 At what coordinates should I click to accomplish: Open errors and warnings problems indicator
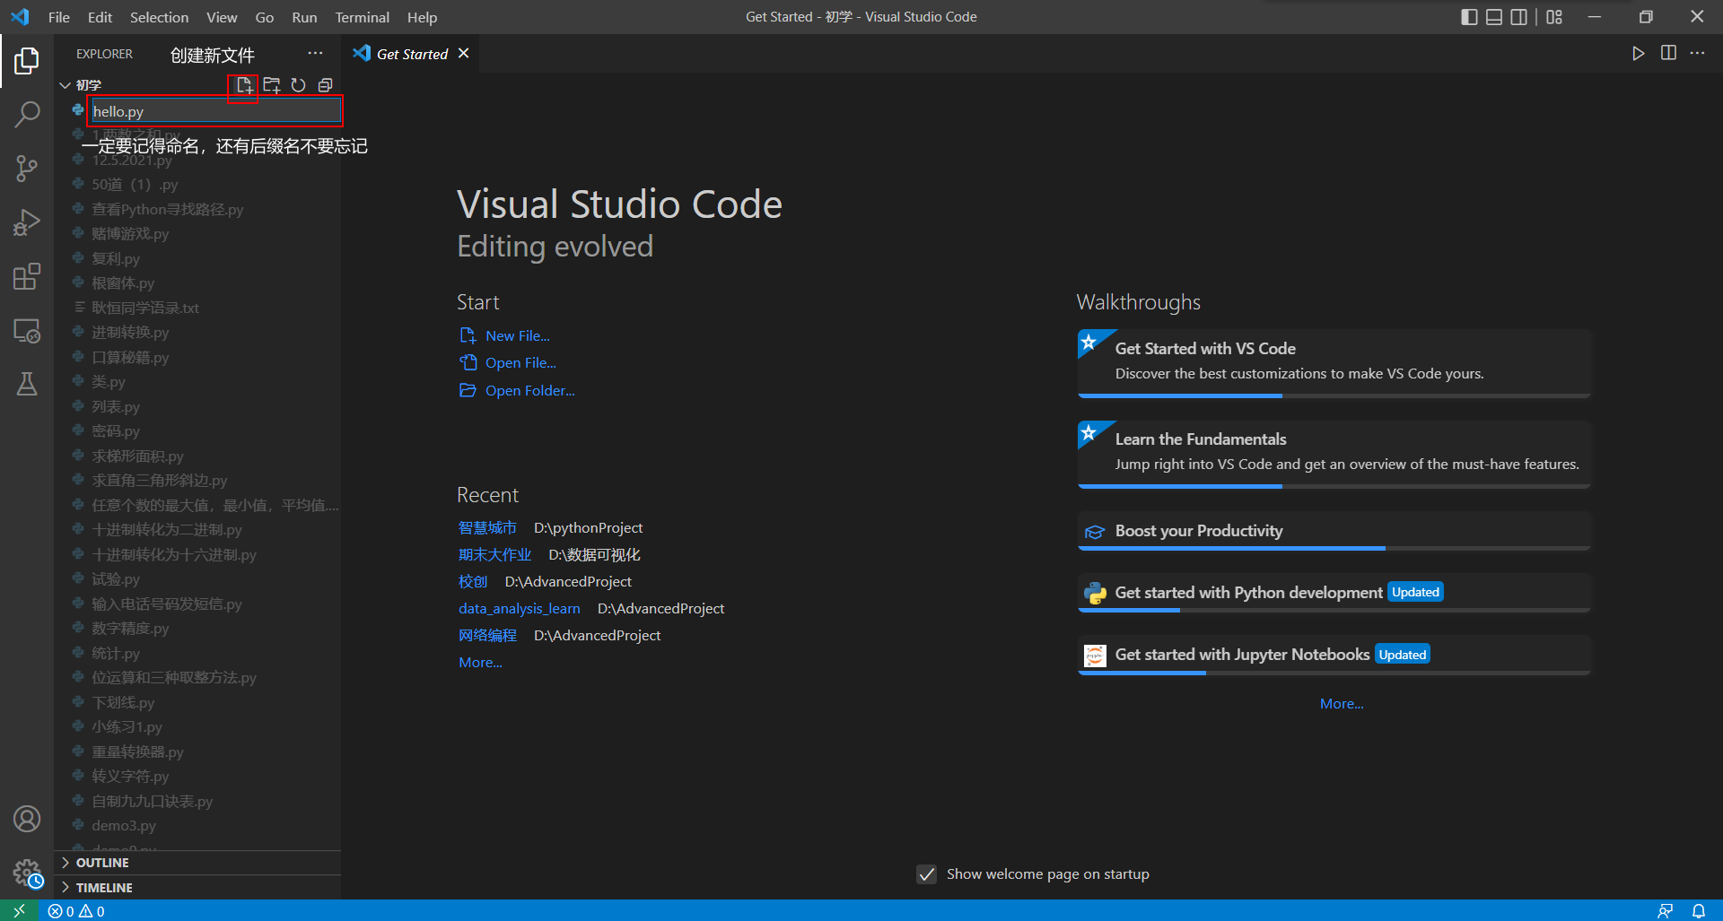(76, 911)
